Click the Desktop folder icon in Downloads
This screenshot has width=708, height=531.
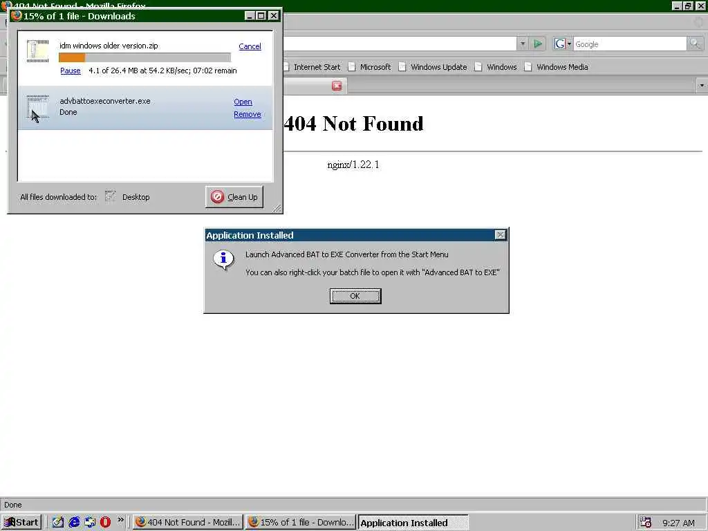[110, 196]
